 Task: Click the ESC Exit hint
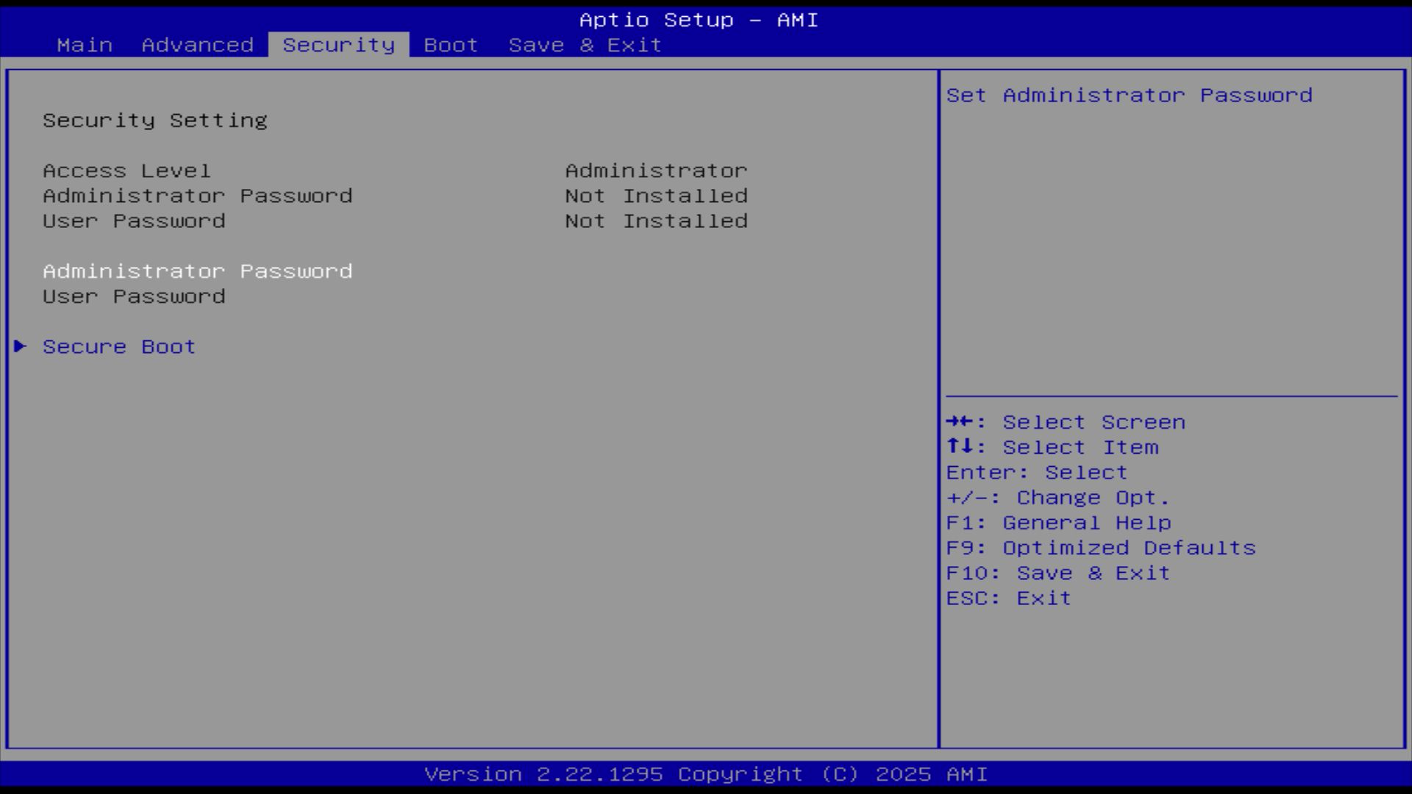click(x=1008, y=598)
